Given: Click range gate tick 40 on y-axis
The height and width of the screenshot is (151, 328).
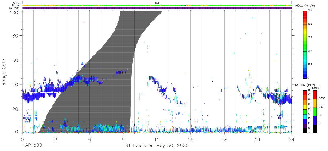Looking at the screenshot, I should click(15, 84).
